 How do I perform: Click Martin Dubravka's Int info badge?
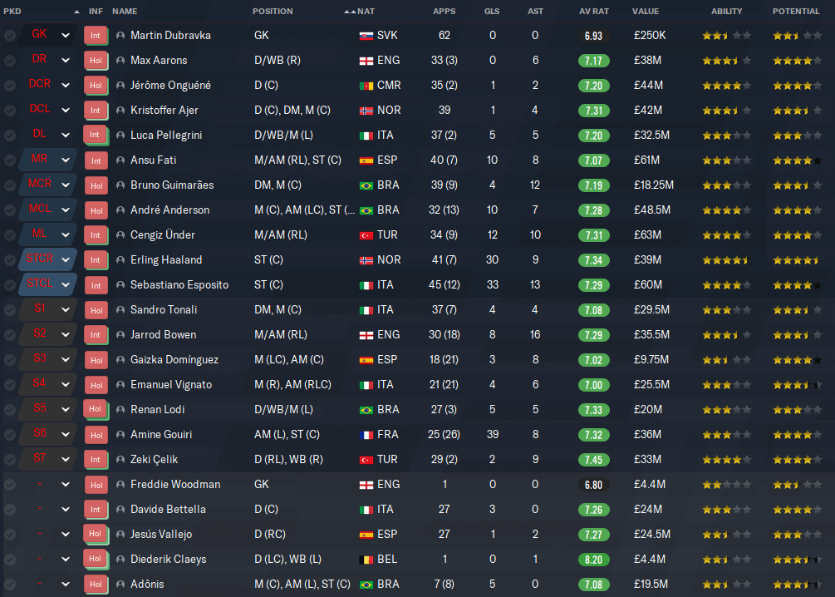(96, 36)
